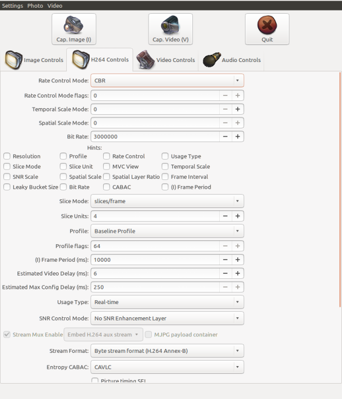Click the Video Controls tab icon

146,59
